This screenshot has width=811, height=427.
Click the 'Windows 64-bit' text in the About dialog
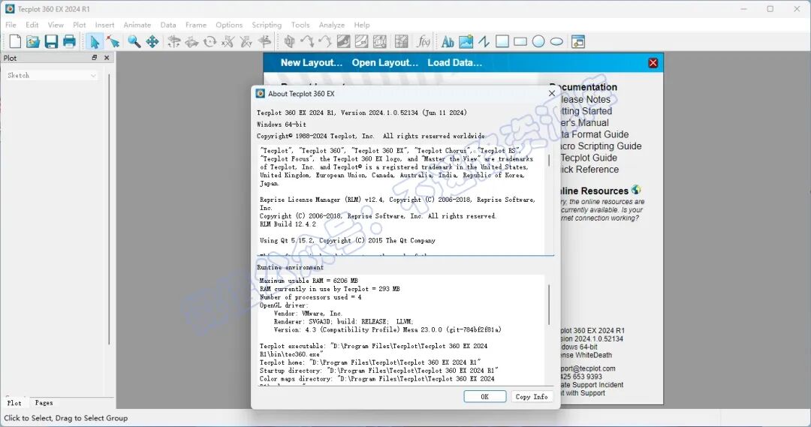(282, 125)
